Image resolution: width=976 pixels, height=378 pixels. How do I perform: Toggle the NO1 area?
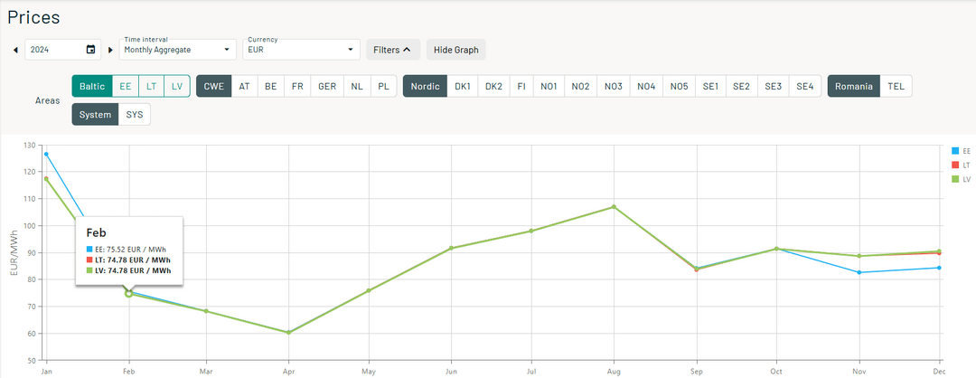[549, 87]
